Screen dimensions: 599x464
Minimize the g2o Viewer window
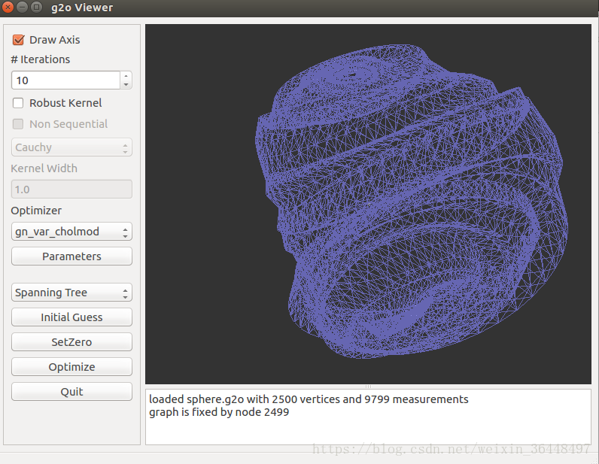(22, 7)
